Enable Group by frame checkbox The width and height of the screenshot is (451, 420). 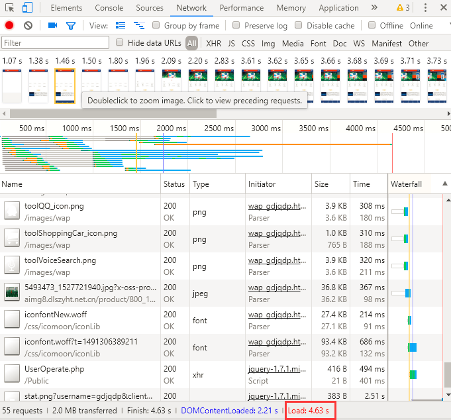(156, 25)
